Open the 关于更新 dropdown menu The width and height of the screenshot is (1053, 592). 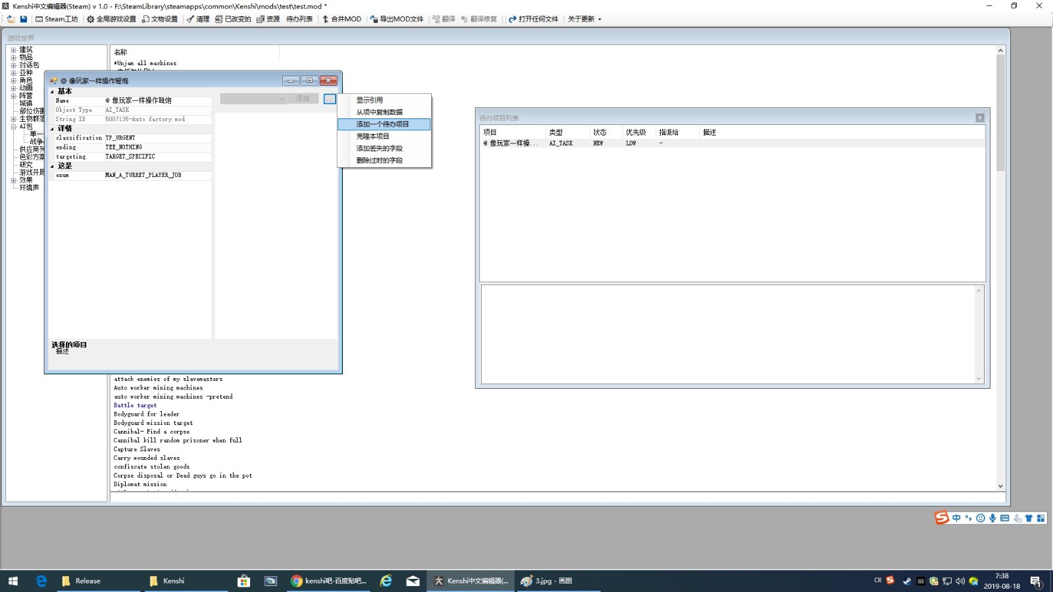584,19
